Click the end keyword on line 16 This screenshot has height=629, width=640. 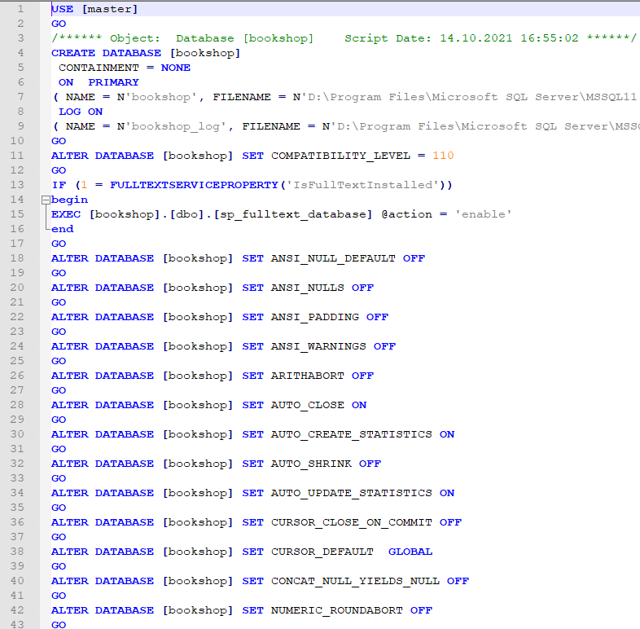[x=63, y=229]
